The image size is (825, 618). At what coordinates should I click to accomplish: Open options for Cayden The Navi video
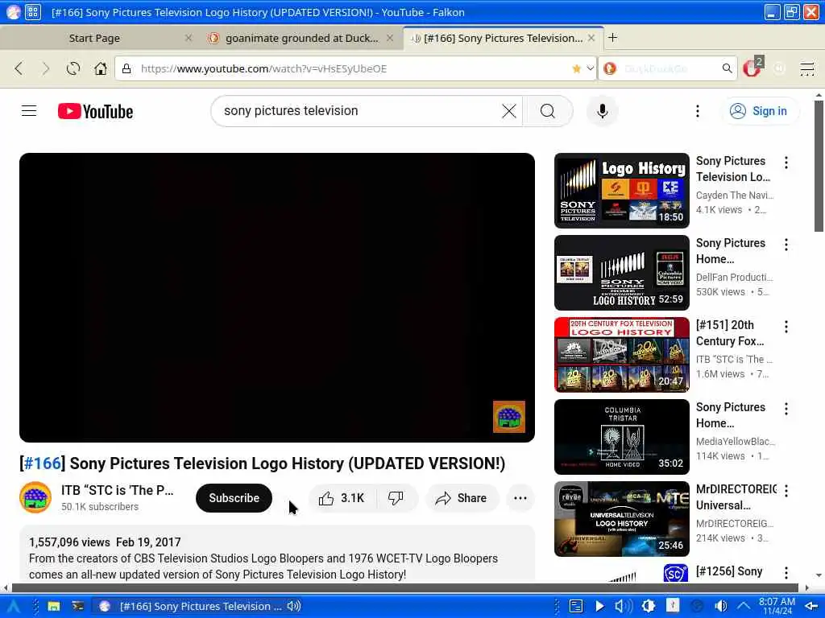(x=786, y=163)
